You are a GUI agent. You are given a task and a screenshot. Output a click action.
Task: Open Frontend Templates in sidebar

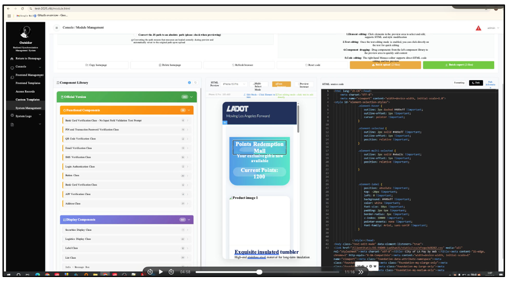(x=28, y=83)
